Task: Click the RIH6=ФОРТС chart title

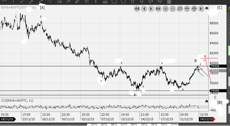Action: (18, 7)
